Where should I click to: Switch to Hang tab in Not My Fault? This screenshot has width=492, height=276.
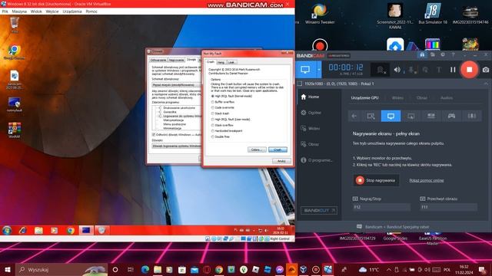[x=221, y=62]
